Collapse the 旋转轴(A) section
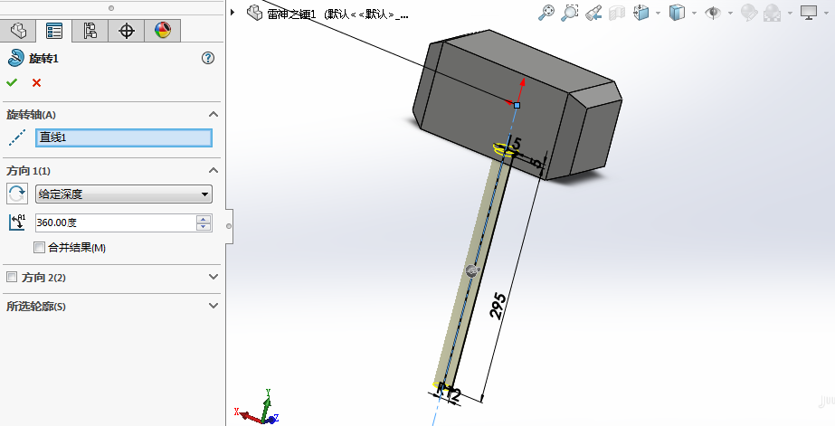Image resolution: width=835 pixels, height=426 pixels. click(213, 115)
